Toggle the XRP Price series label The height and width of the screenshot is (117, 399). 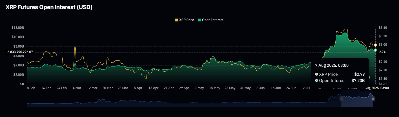[187, 20]
